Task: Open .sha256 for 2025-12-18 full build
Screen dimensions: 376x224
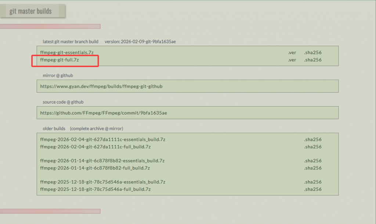Action: point(312,189)
